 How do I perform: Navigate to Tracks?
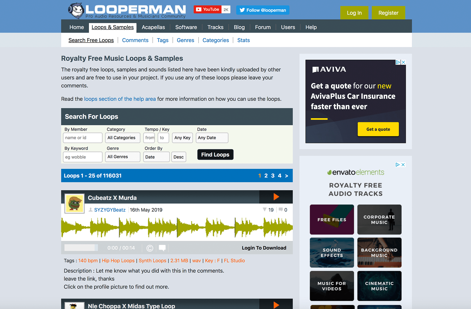click(x=215, y=27)
